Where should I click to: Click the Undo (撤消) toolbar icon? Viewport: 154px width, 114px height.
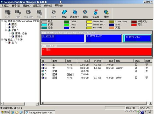point(18,12)
